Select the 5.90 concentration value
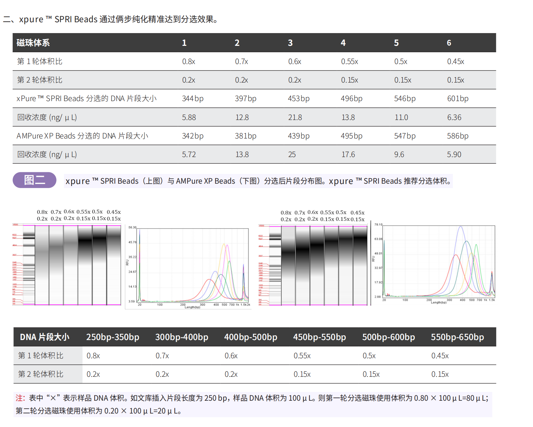 pos(454,154)
